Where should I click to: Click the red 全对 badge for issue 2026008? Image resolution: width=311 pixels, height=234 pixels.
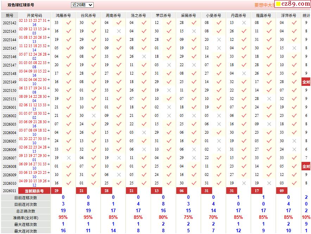click(x=306, y=166)
